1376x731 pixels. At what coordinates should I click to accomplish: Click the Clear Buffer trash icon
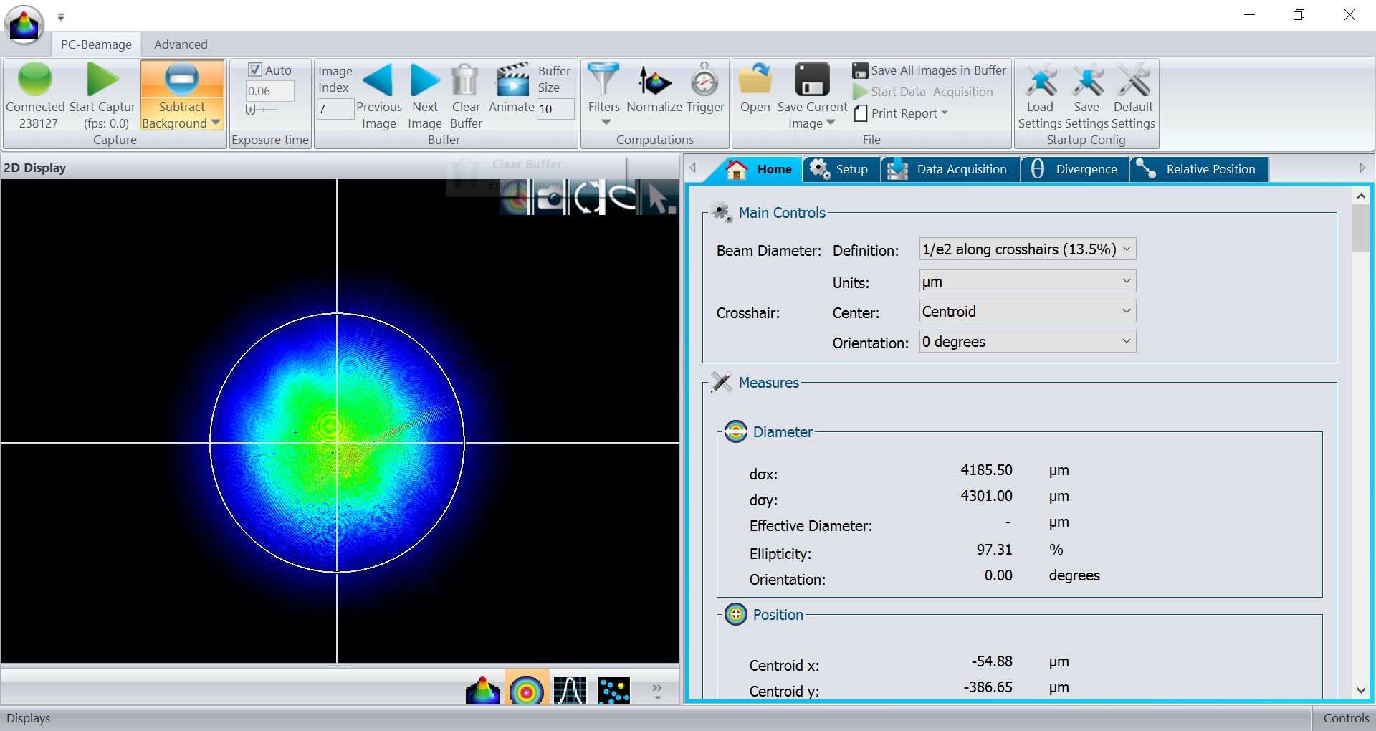[465, 80]
